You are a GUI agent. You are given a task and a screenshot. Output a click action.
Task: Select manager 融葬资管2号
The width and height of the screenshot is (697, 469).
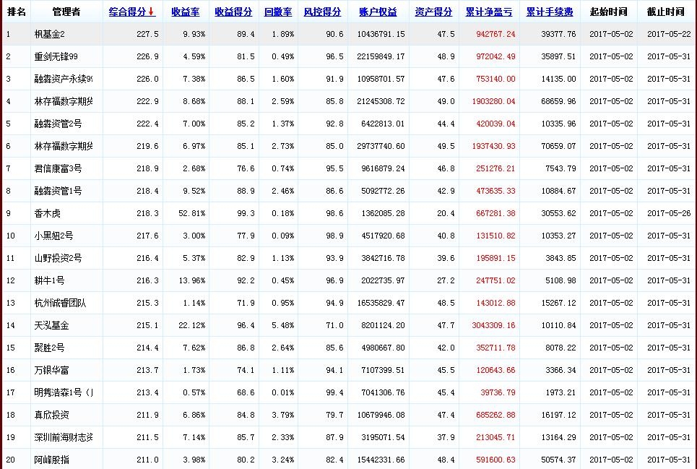coord(58,124)
